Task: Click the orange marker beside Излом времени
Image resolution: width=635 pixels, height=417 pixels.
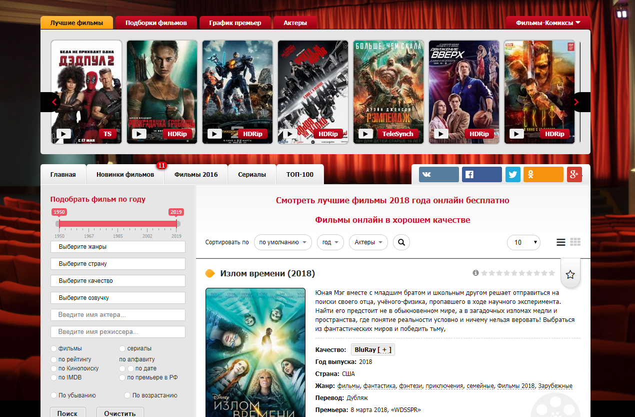Action: pyautogui.click(x=210, y=273)
